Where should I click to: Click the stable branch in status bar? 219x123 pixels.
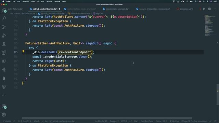tap(7, 121)
